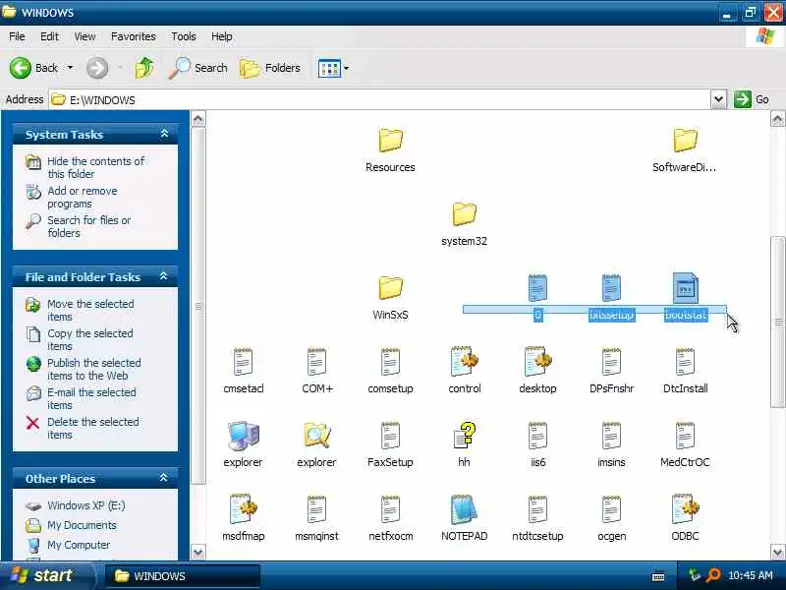Image resolution: width=786 pixels, height=590 pixels.
Task: Click the task pane scroll up arrow
Action: (x=198, y=119)
